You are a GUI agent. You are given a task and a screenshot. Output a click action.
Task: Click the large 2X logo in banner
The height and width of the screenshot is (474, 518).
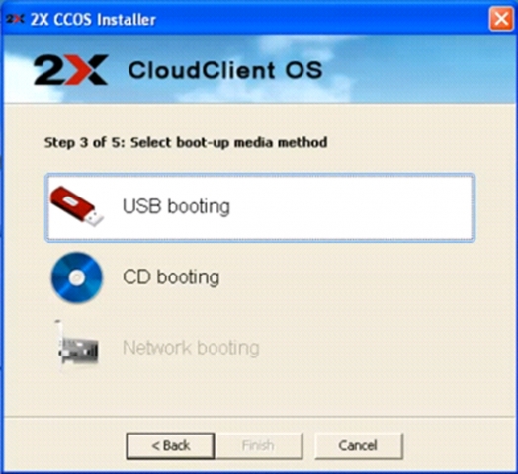tap(71, 70)
